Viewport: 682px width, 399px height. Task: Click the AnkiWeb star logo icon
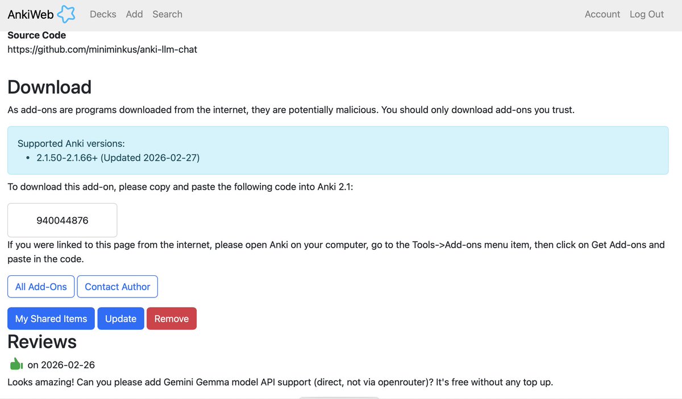[x=66, y=14]
